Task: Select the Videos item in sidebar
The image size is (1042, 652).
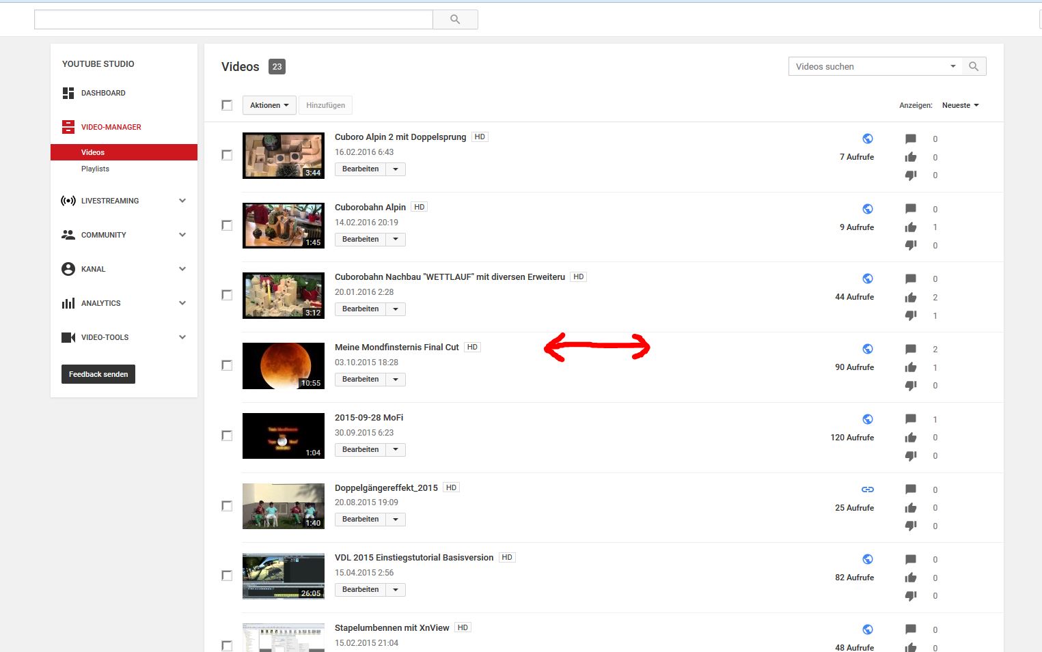Action: (x=93, y=152)
